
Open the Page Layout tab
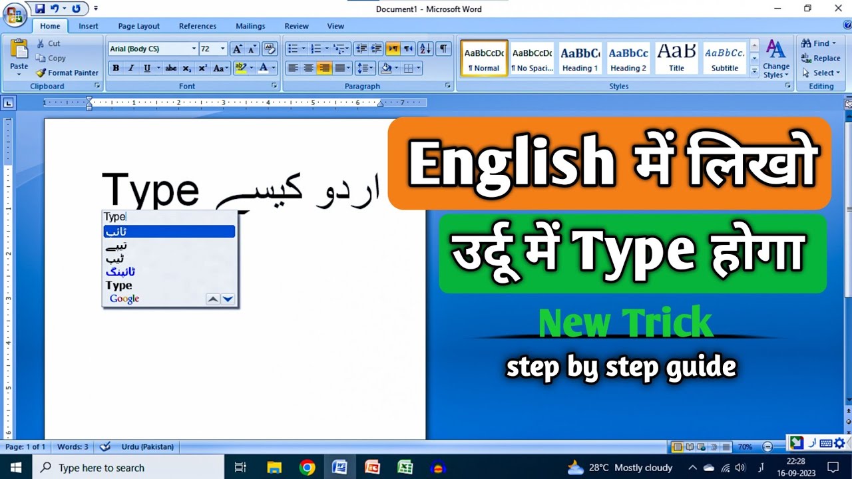point(139,26)
